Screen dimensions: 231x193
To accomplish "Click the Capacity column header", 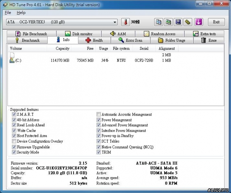I will tap(62, 48).
